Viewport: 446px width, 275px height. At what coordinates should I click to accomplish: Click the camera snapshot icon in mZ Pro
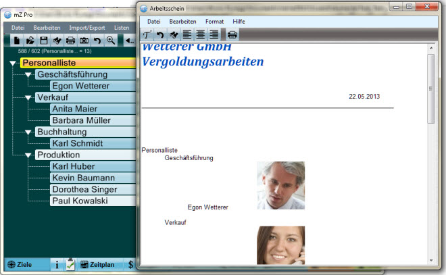point(84,41)
